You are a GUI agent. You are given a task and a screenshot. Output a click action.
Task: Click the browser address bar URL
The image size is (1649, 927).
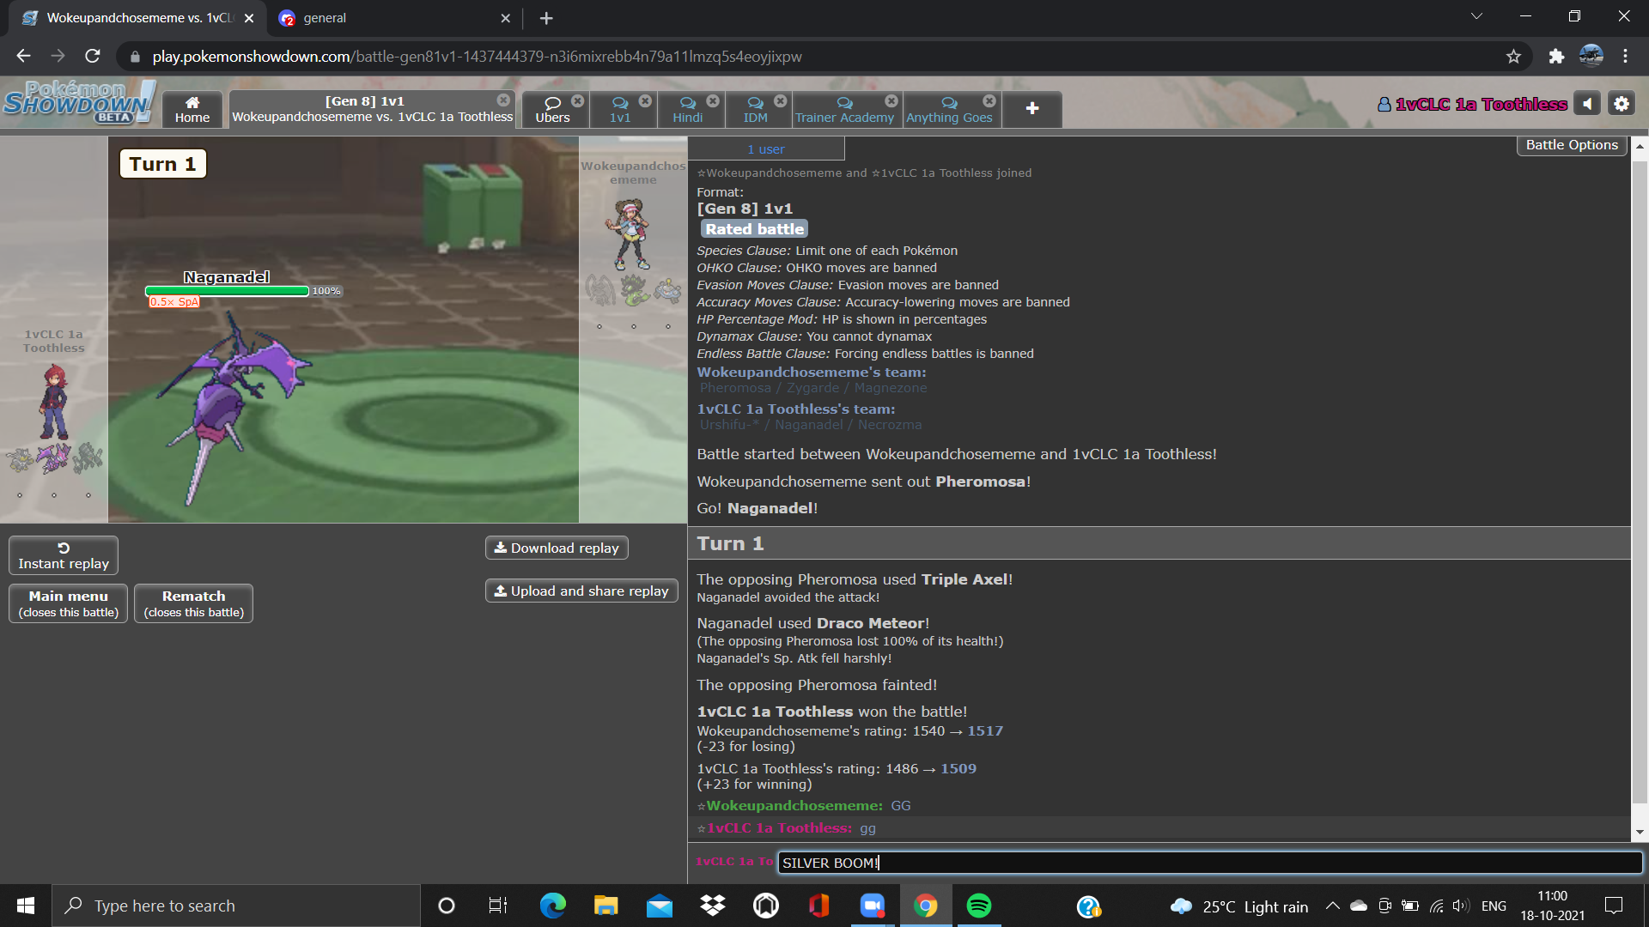point(477,56)
